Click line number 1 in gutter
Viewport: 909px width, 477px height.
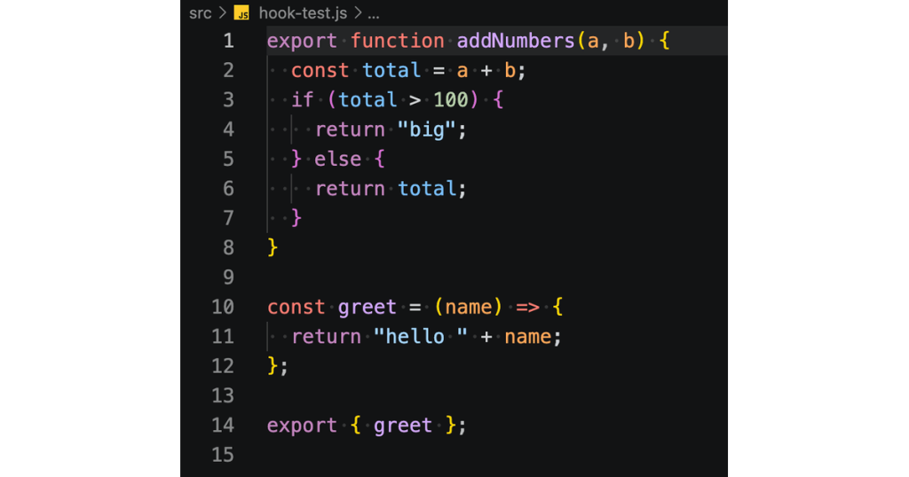(x=228, y=41)
